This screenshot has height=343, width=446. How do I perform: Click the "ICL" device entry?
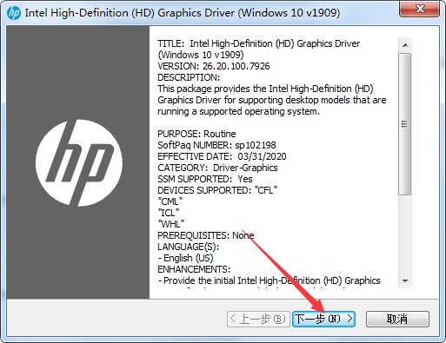tap(169, 213)
